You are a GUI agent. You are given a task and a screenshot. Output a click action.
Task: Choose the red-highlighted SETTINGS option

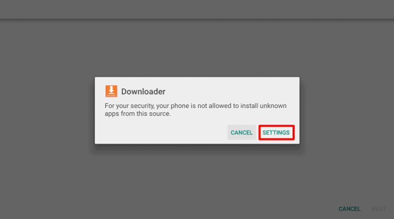coord(276,133)
